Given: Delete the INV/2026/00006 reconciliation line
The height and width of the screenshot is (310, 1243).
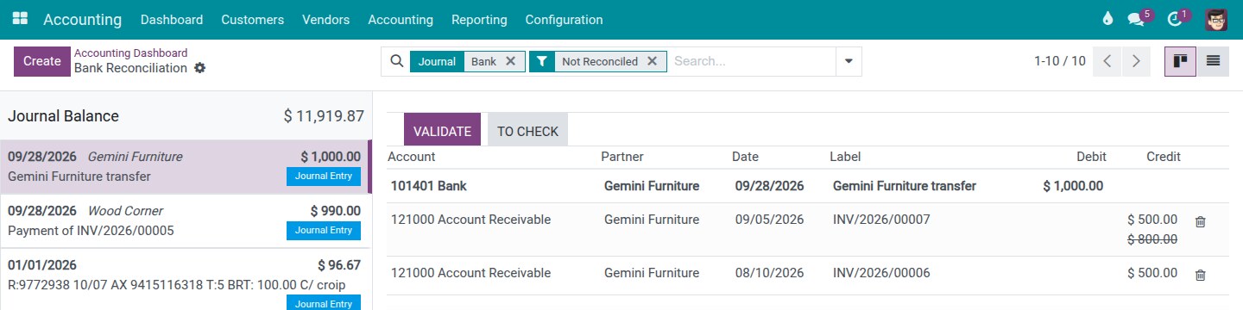Looking at the screenshot, I should coord(1200,275).
